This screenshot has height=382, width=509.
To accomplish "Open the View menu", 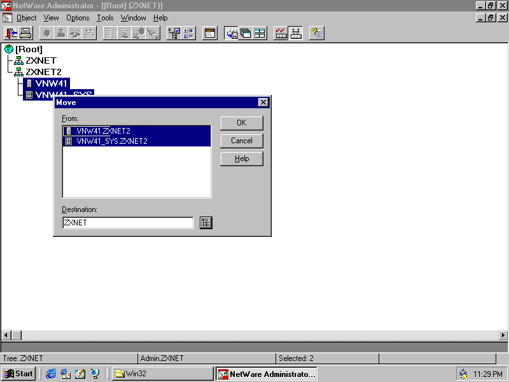I will pyautogui.click(x=52, y=18).
